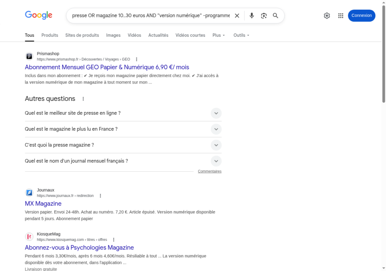Open the Outils dropdown
This screenshot has height=271, width=386.
coord(241,35)
